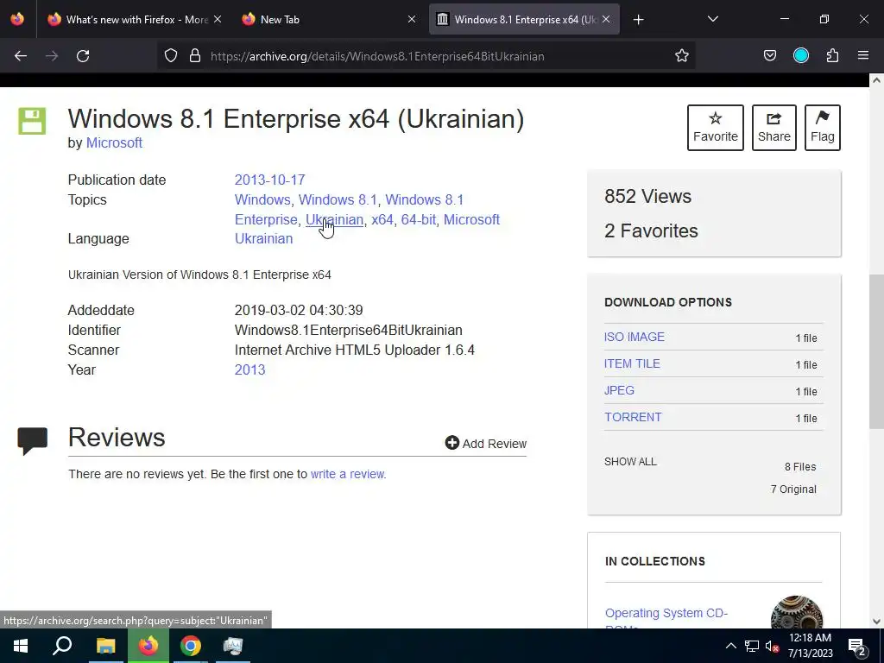
Task: Open the Extensions puzzle icon
Action: (x=832, y=56)
